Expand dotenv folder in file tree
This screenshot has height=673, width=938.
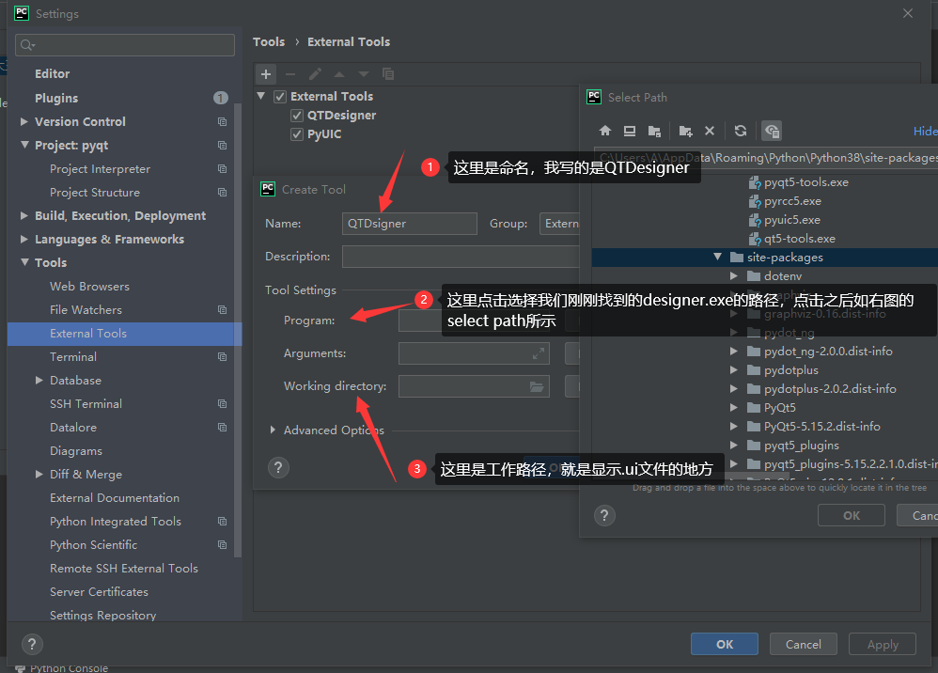point(734,275)
